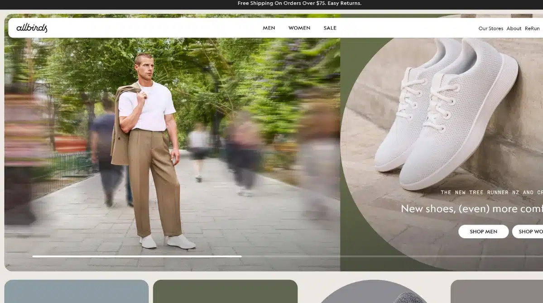543x303 pixels.
Task: Open the olive green category card
Action: coord(225,291)
